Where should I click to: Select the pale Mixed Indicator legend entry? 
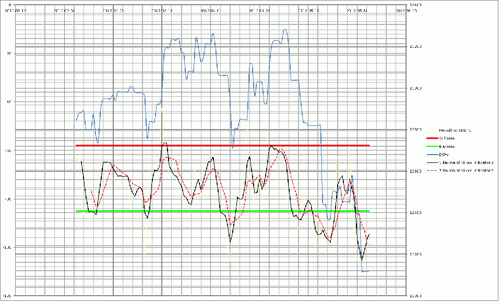point(449,130)
